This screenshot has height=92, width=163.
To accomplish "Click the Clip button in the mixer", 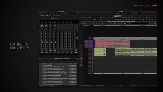I will pyautogui.click(x=56, y=19).
